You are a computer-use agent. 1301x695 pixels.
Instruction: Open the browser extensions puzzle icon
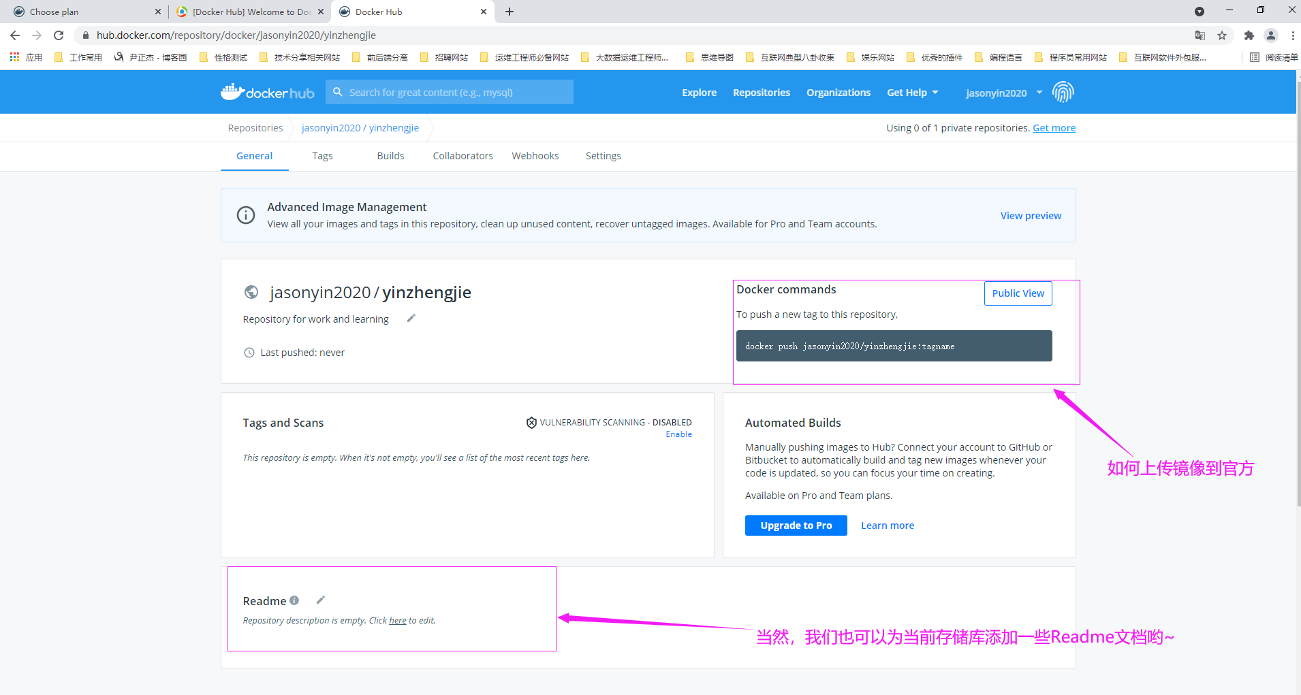pyautogui.click(x=1249, y=35)
